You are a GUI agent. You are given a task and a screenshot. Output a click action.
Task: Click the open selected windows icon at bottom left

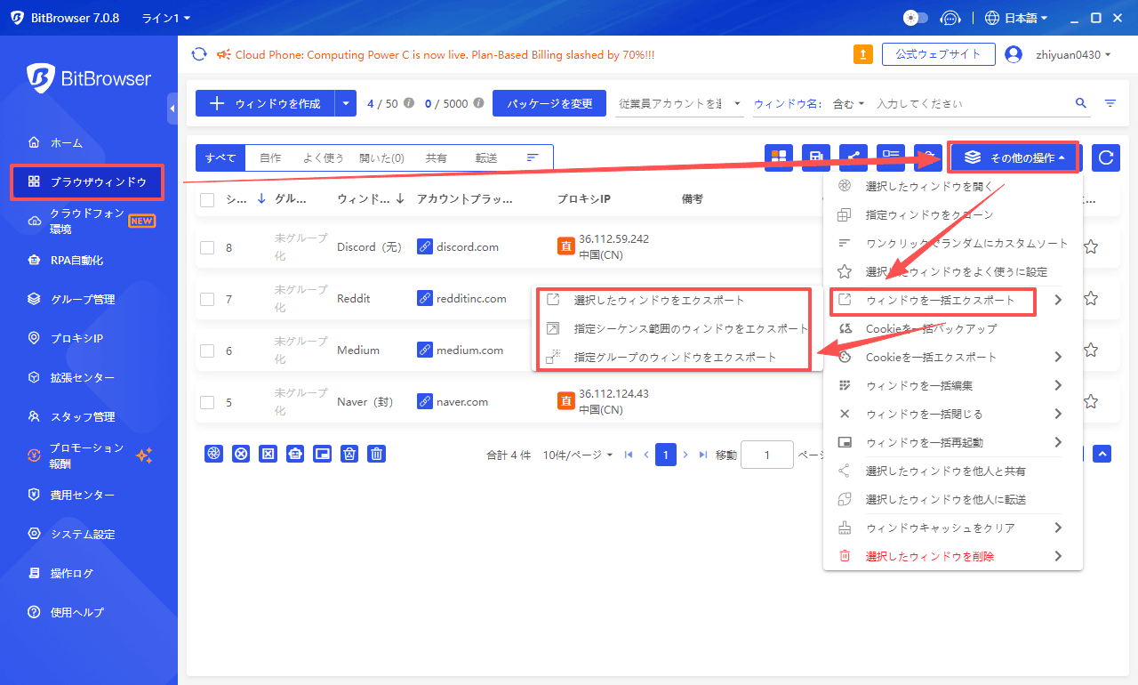pyautogui.click(x=213, y=454)
